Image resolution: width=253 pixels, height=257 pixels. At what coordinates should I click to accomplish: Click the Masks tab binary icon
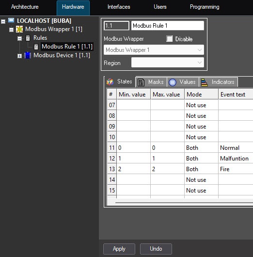click(141, 82)
